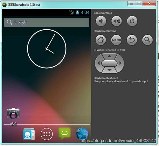Click the MENU hardware button

[116, 40]
